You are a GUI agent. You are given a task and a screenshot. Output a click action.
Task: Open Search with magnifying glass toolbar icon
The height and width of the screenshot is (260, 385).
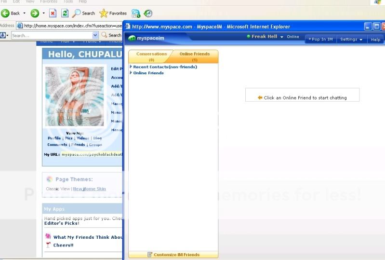point(76,14)
